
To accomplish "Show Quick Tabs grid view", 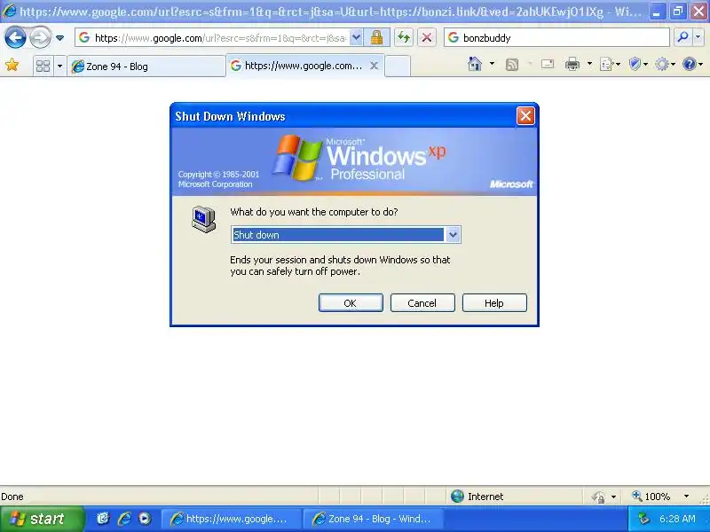I will click(x=43, y=66).
